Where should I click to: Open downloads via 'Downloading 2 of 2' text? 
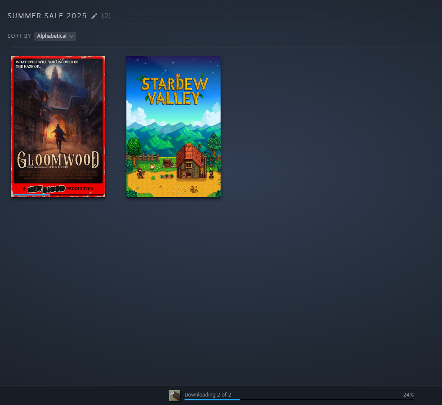208,394
